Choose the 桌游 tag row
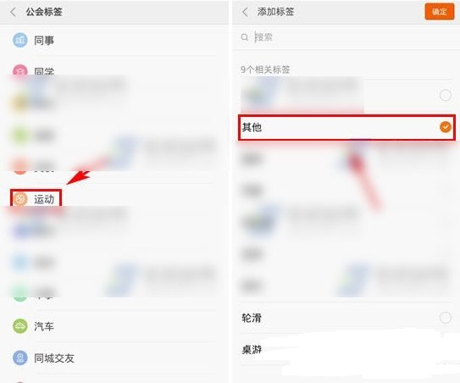 click(x=346, y=349)
